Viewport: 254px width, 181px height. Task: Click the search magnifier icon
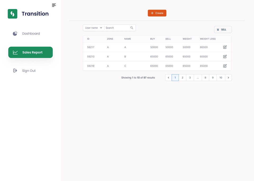(132, 28)
